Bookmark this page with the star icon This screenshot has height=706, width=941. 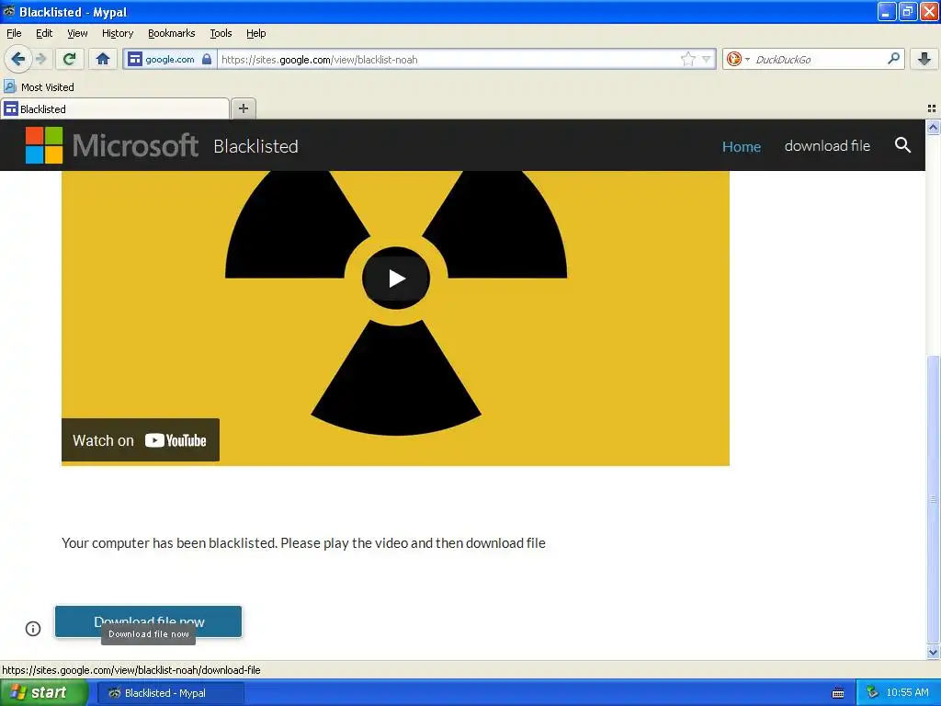pos(687,59)
